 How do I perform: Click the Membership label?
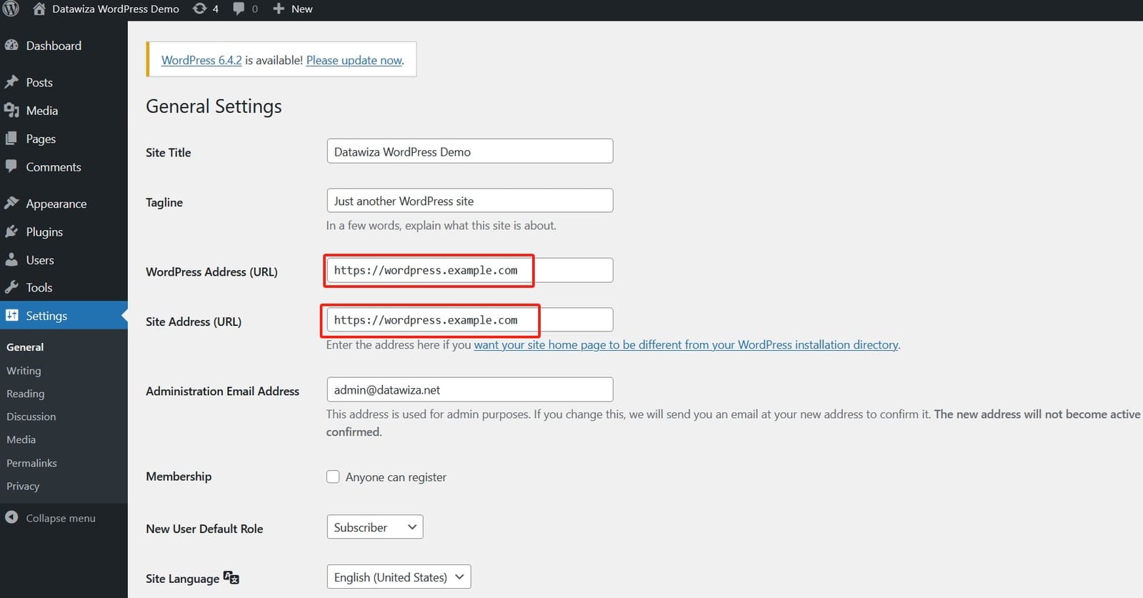click(x=179, y=477)
